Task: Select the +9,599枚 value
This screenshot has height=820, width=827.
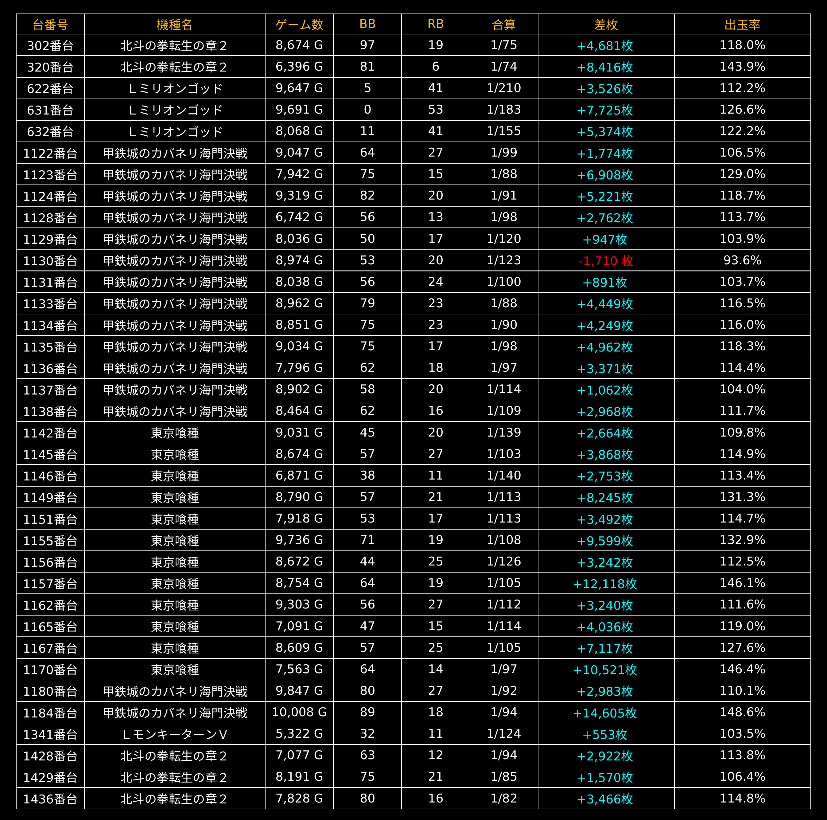Action: [605, 541]
